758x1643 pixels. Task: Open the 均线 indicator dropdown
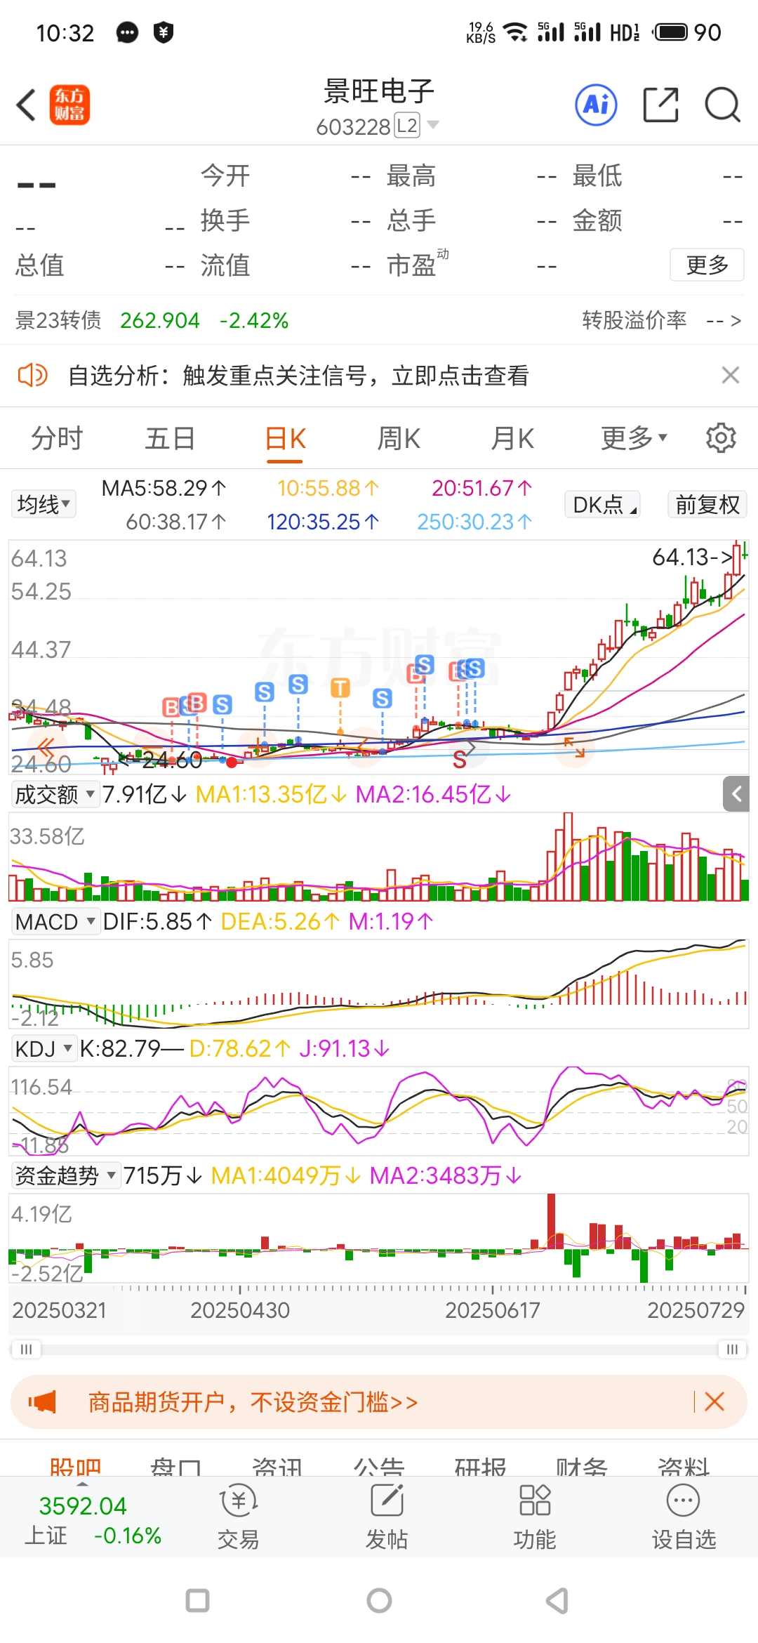coord(44,504)
